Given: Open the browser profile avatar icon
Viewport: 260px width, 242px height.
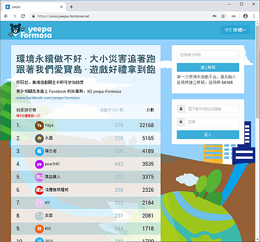Looking at the screenshot, I should click(246, 16).
